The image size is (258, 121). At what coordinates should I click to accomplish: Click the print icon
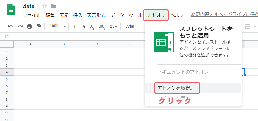[29, 26]
